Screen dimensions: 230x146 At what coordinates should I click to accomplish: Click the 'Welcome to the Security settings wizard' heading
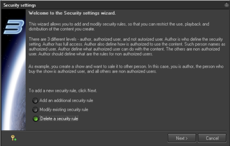(72, 13)
